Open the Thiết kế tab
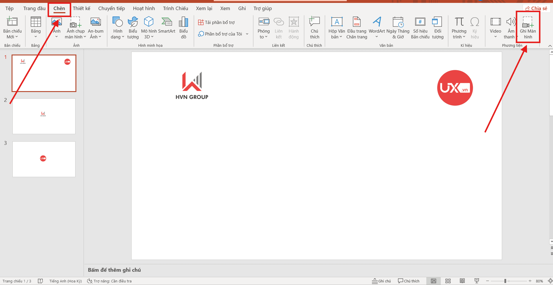Screen dimensions: 553x285 [x=81, y=8]
